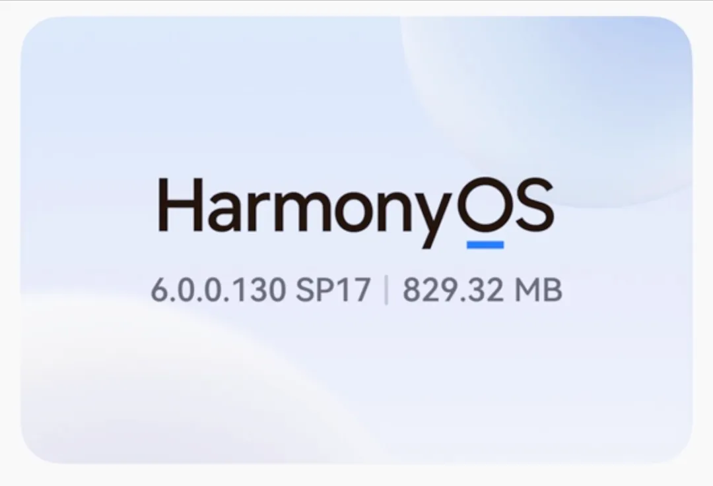
Task: Tap the 829.32 number
Action: 454,289
